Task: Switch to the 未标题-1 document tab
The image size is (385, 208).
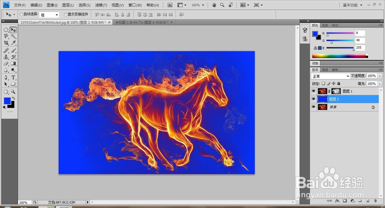Action: click(x=142, y=22)
